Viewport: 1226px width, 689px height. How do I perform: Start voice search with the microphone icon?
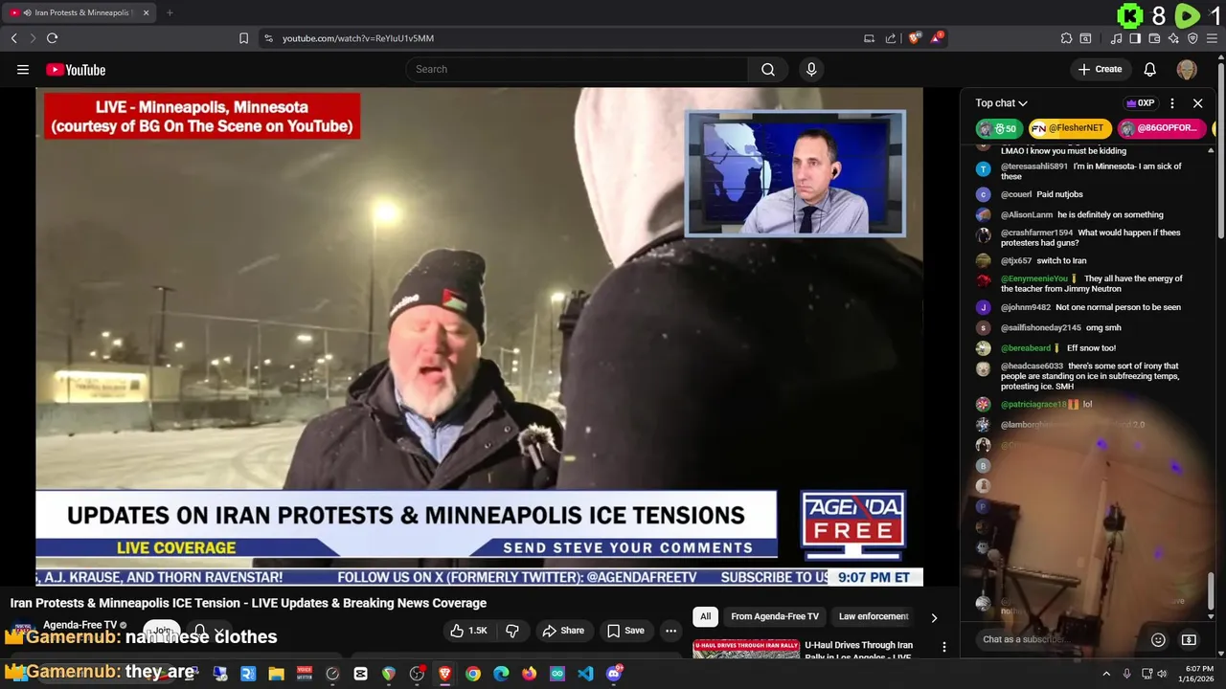pyautogui.click(x=811, y=69)
